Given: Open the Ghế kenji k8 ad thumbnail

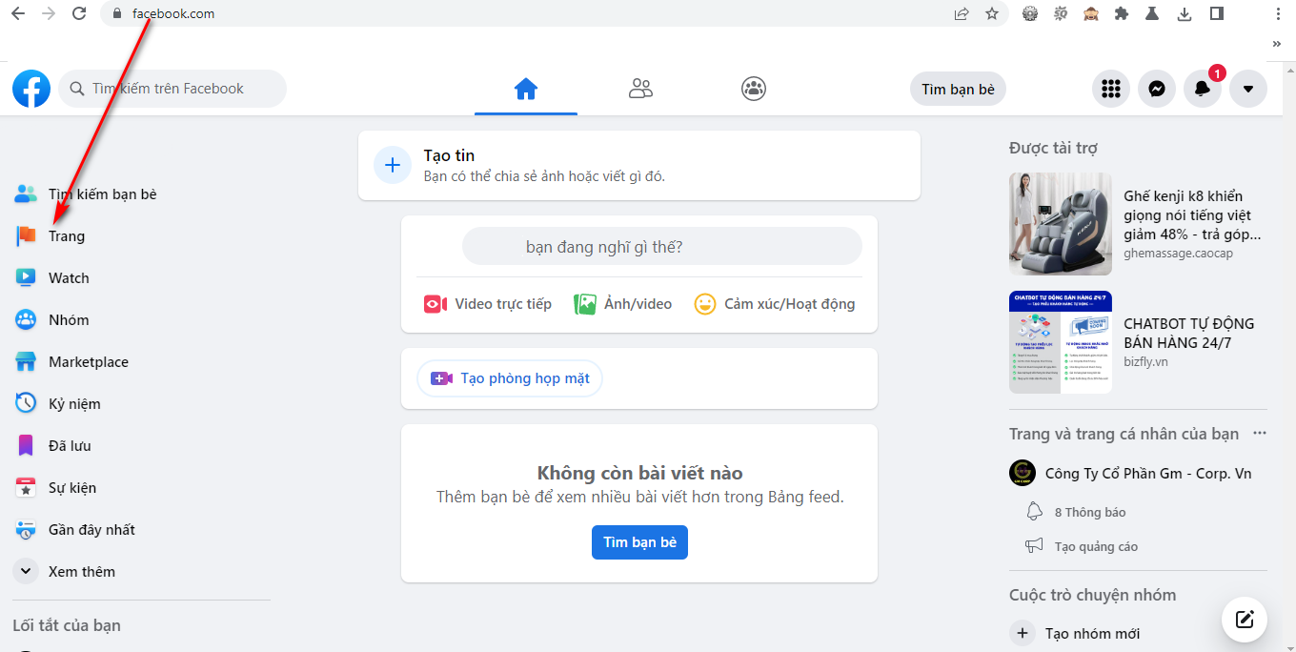Looking at the screenshot, I should (x=1061, y=224).
